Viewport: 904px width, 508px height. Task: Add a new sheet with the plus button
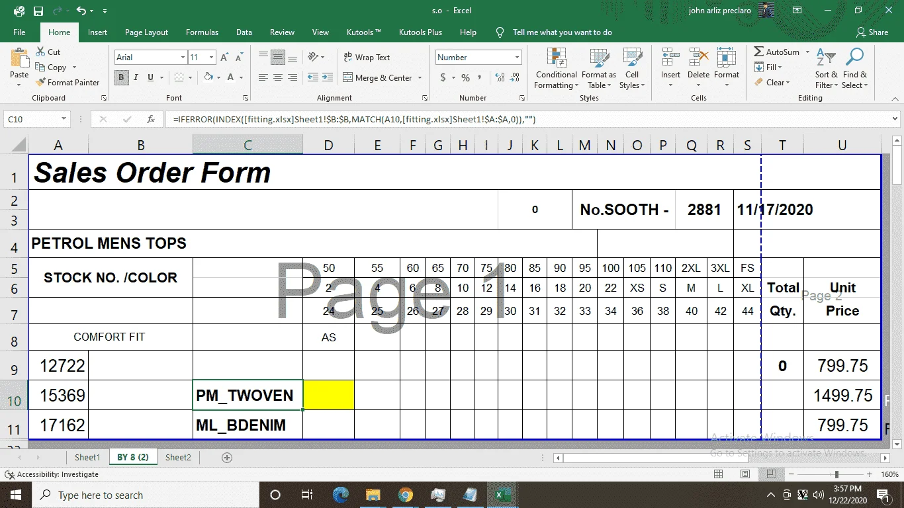point(227,457)
